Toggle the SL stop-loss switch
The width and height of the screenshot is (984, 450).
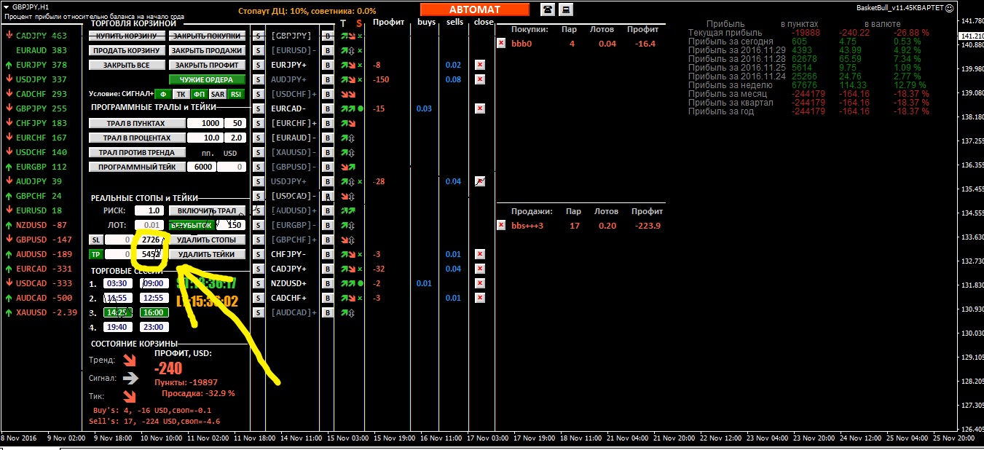click(x=95, y=240)
